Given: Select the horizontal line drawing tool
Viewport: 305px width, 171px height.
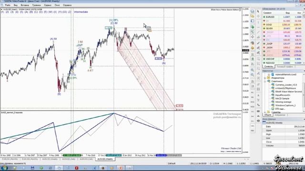Looking at the screenshot, I should point(258,27).
